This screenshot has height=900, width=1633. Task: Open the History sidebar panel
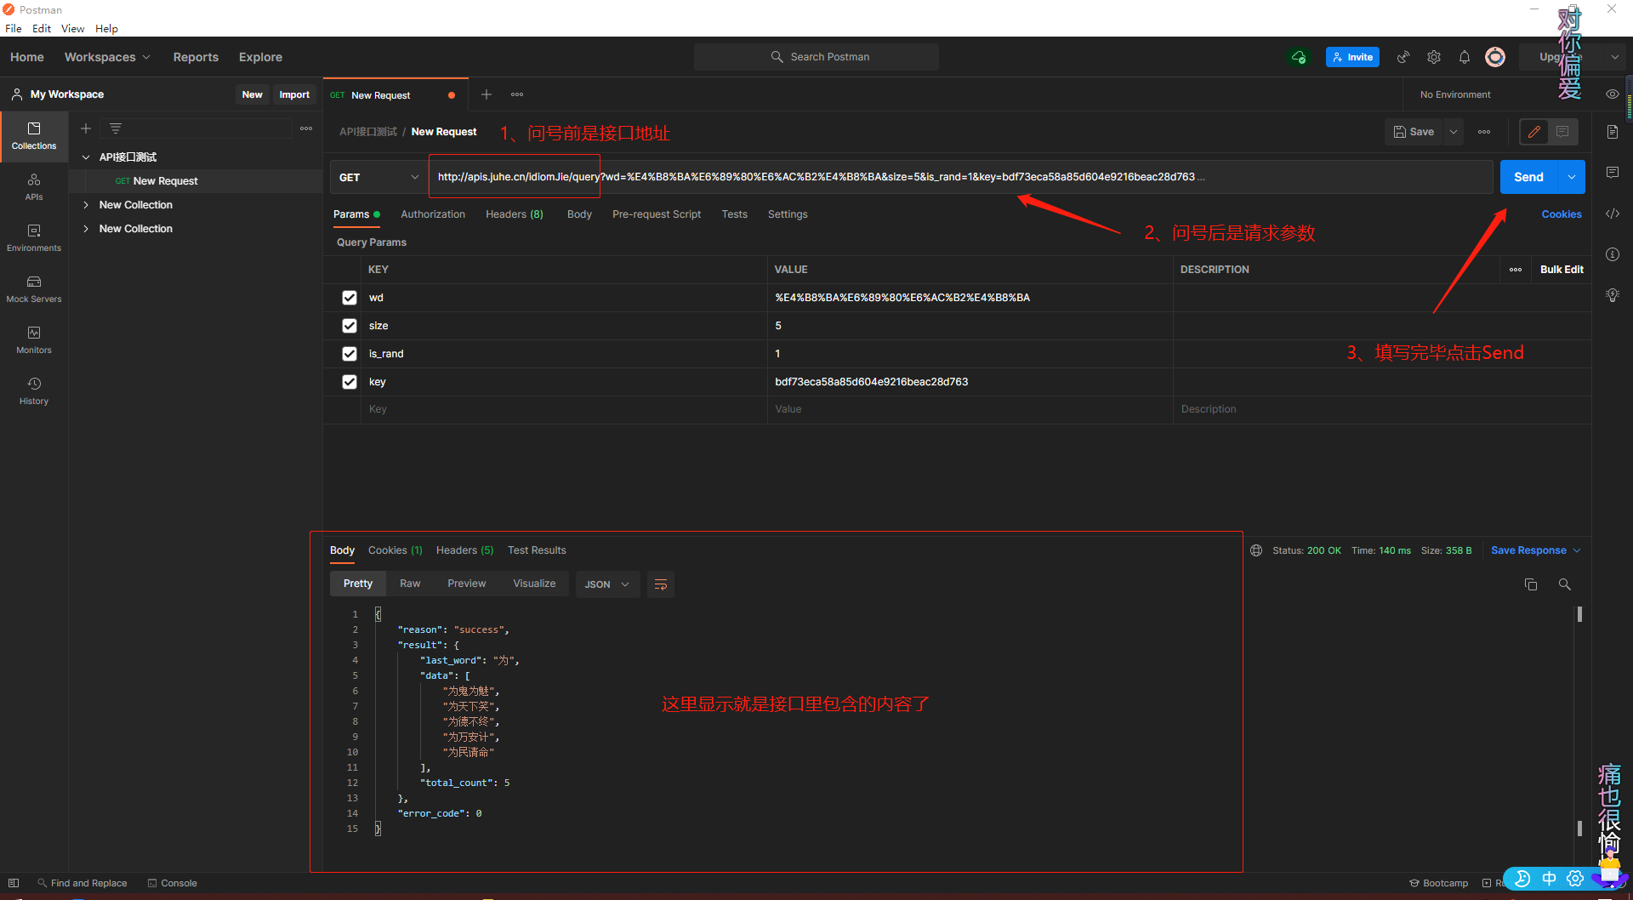point(34,391)
